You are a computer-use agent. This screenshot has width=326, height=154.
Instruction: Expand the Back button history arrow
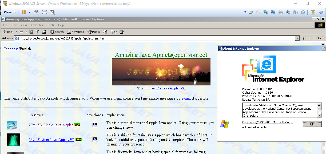[16, 31]
